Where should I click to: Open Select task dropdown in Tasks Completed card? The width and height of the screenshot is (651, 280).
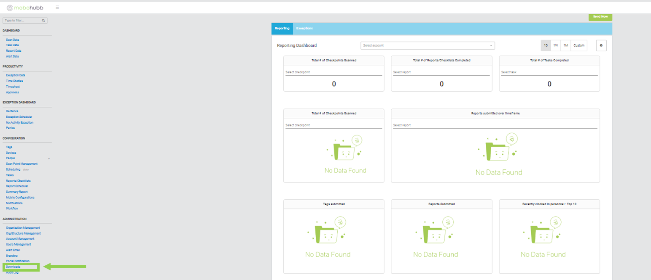click(549, 72)
